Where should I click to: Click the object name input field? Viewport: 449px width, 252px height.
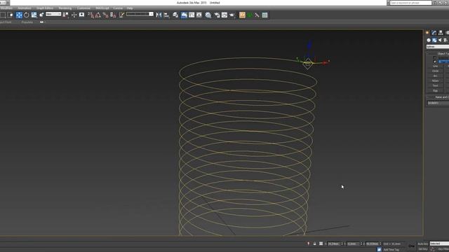pyautogui.click(x=438, y=103)
